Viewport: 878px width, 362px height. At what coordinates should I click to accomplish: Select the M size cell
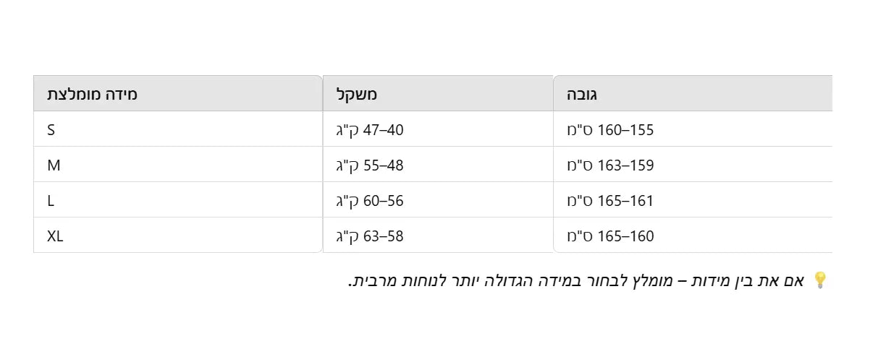coord(54,165)
